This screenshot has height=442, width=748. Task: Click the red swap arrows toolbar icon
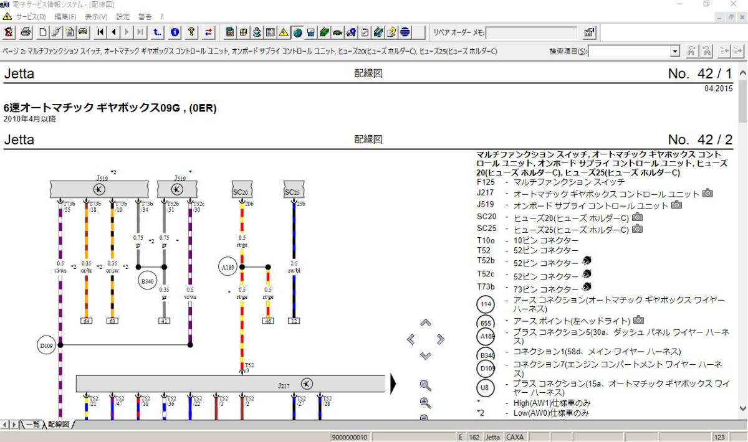coord(208,32)
